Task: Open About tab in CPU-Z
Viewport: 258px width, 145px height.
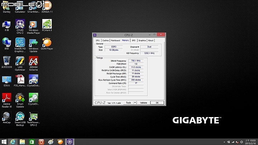Action: click(x=150, y=40)
